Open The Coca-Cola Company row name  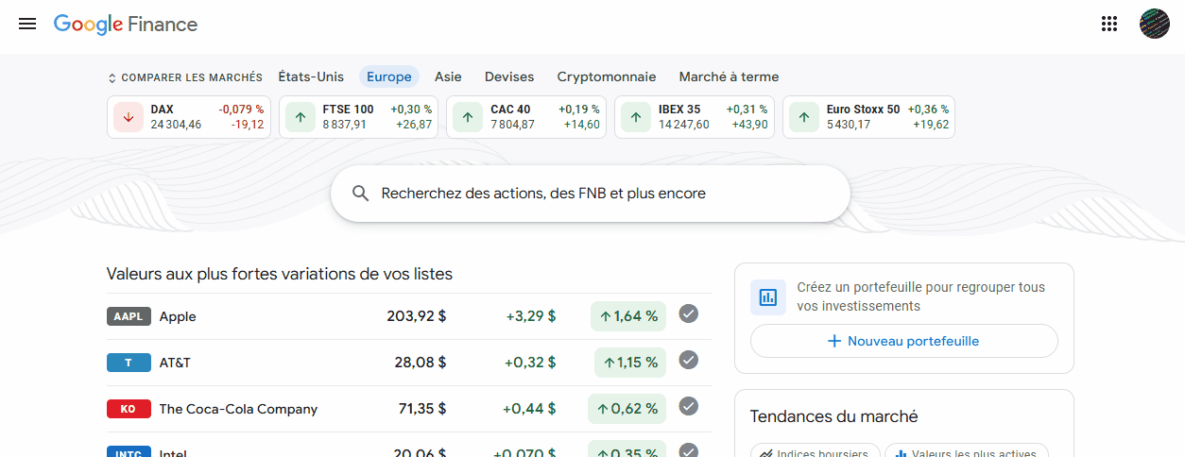(x=238, y=409)
